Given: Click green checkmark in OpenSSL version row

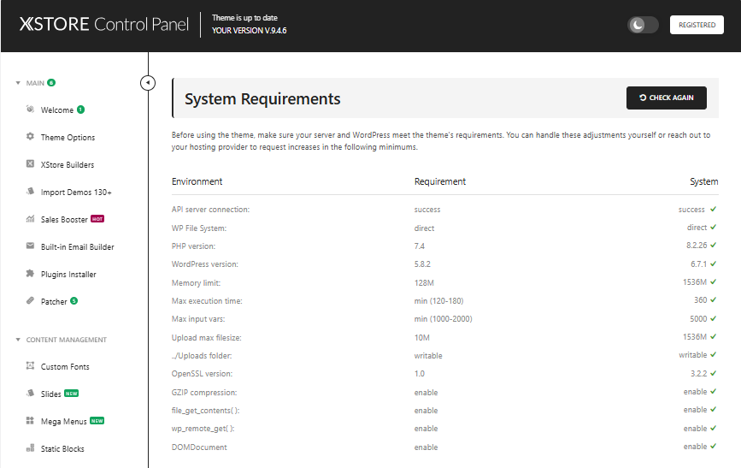Looking at the screenshot, I should point(713,373).
